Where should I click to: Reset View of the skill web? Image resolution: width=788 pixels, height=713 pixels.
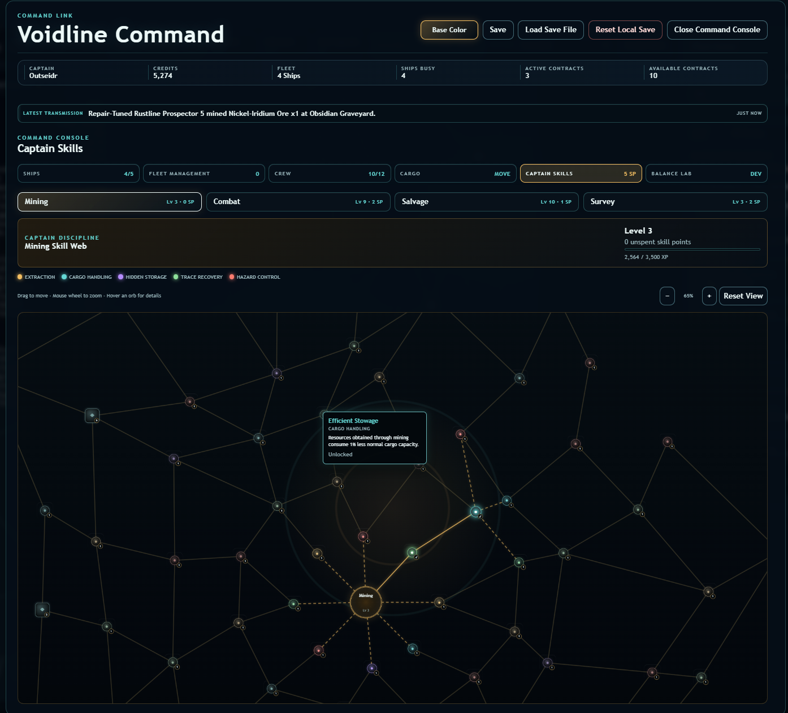point(743,296)
